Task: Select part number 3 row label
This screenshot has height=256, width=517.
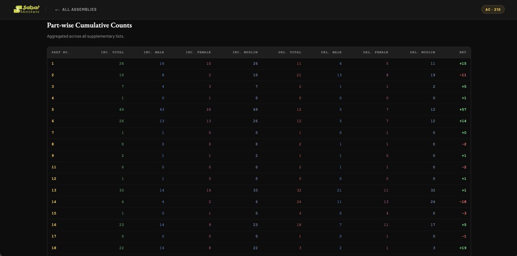Action: (x=53, y=87)
